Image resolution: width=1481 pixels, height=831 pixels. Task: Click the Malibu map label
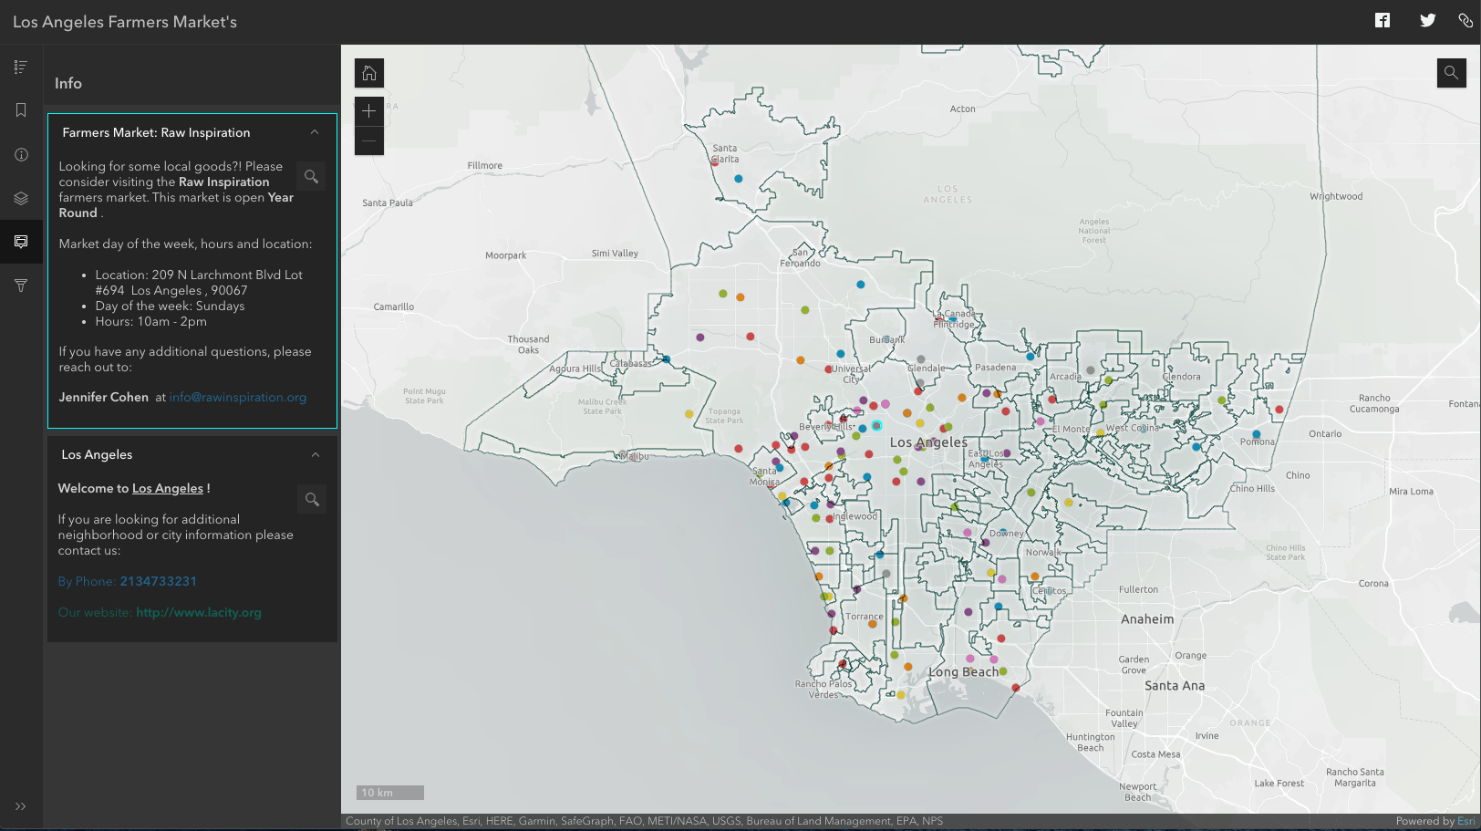pyautogui.click(x=635, y=456)
